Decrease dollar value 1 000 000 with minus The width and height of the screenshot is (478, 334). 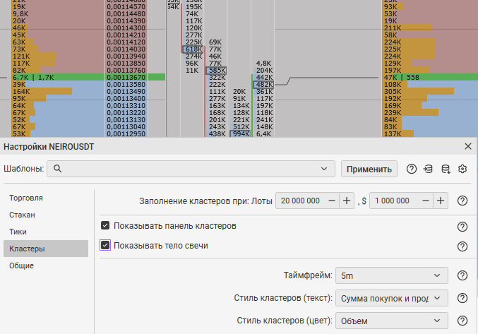425,201
